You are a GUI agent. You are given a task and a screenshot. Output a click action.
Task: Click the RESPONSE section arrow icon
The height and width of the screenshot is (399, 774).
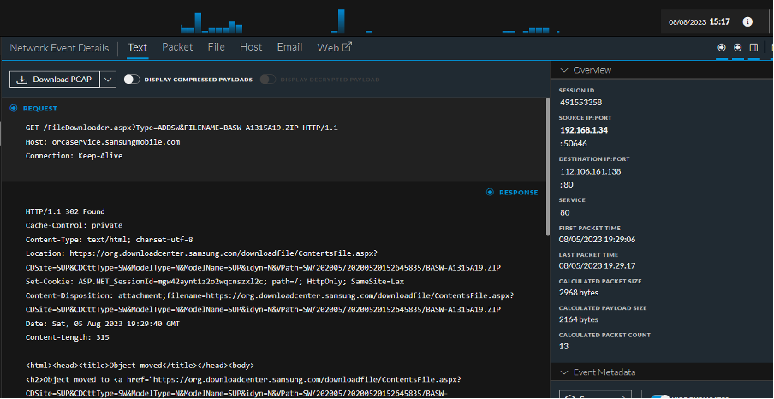click(x=491, y=193)
